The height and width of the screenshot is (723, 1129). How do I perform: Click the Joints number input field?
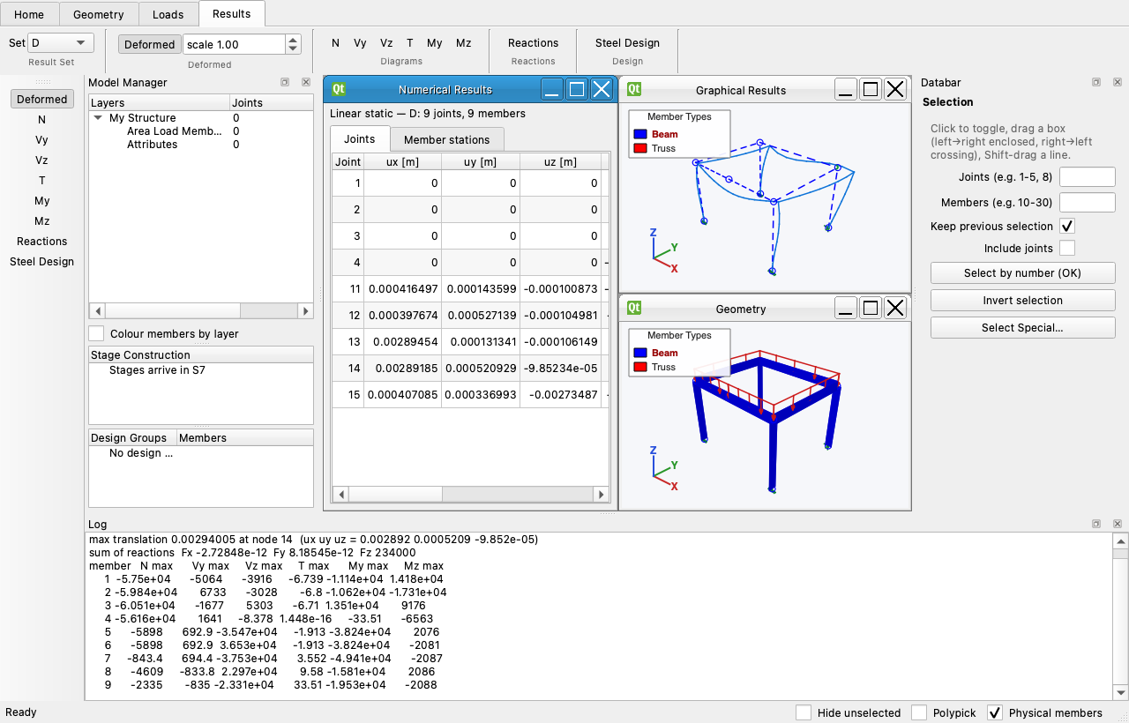click(x=1087, y=177)
